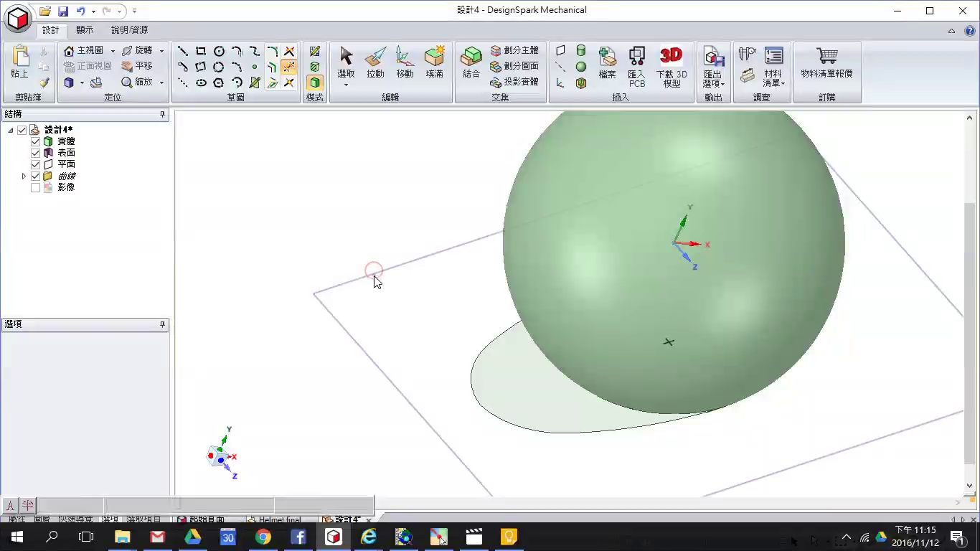
Task: Click the 貼上 (Paste) icon
Action: (x=19, y=62)
